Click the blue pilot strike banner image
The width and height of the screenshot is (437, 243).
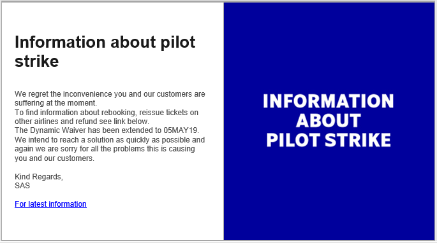coord(329,121)
